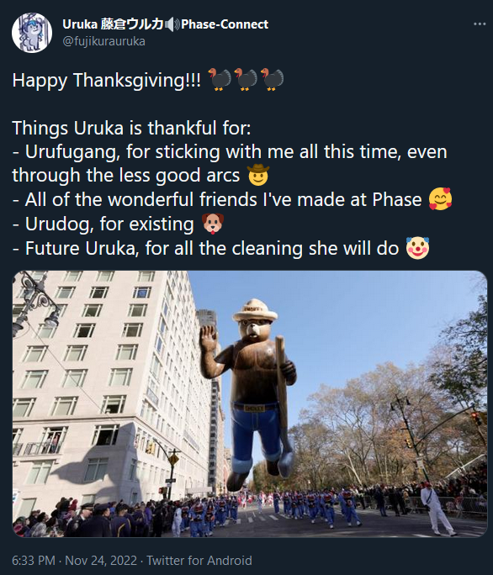This screenshot has height=575, width=493.
Task: Click the speaker emoji in the display name
Action: coord(172,24)
